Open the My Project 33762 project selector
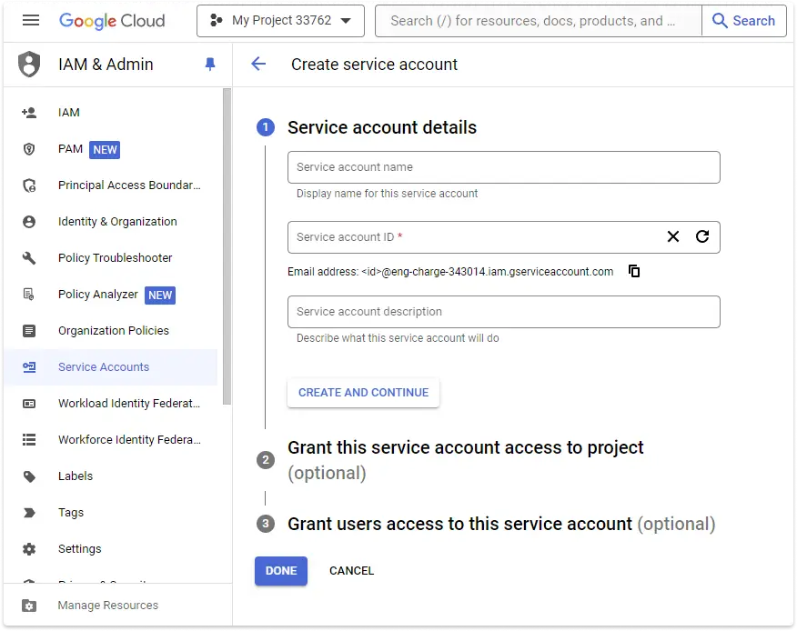 pyautogui.click(x=280, y=21)
